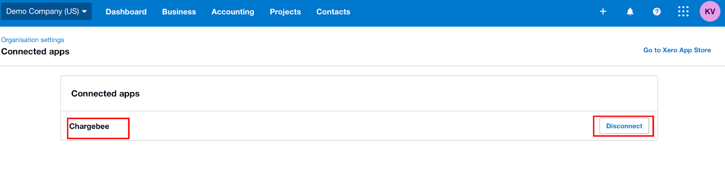This screenshot has width=725, height=176.
Task: Open the nine-dot app launcher icon
Action: click(x=683, y=11)
